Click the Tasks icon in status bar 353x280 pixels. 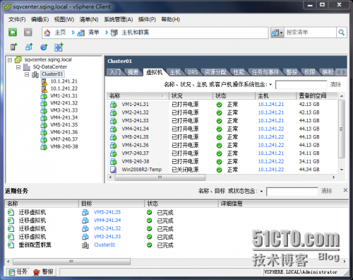tap(11, 272)
